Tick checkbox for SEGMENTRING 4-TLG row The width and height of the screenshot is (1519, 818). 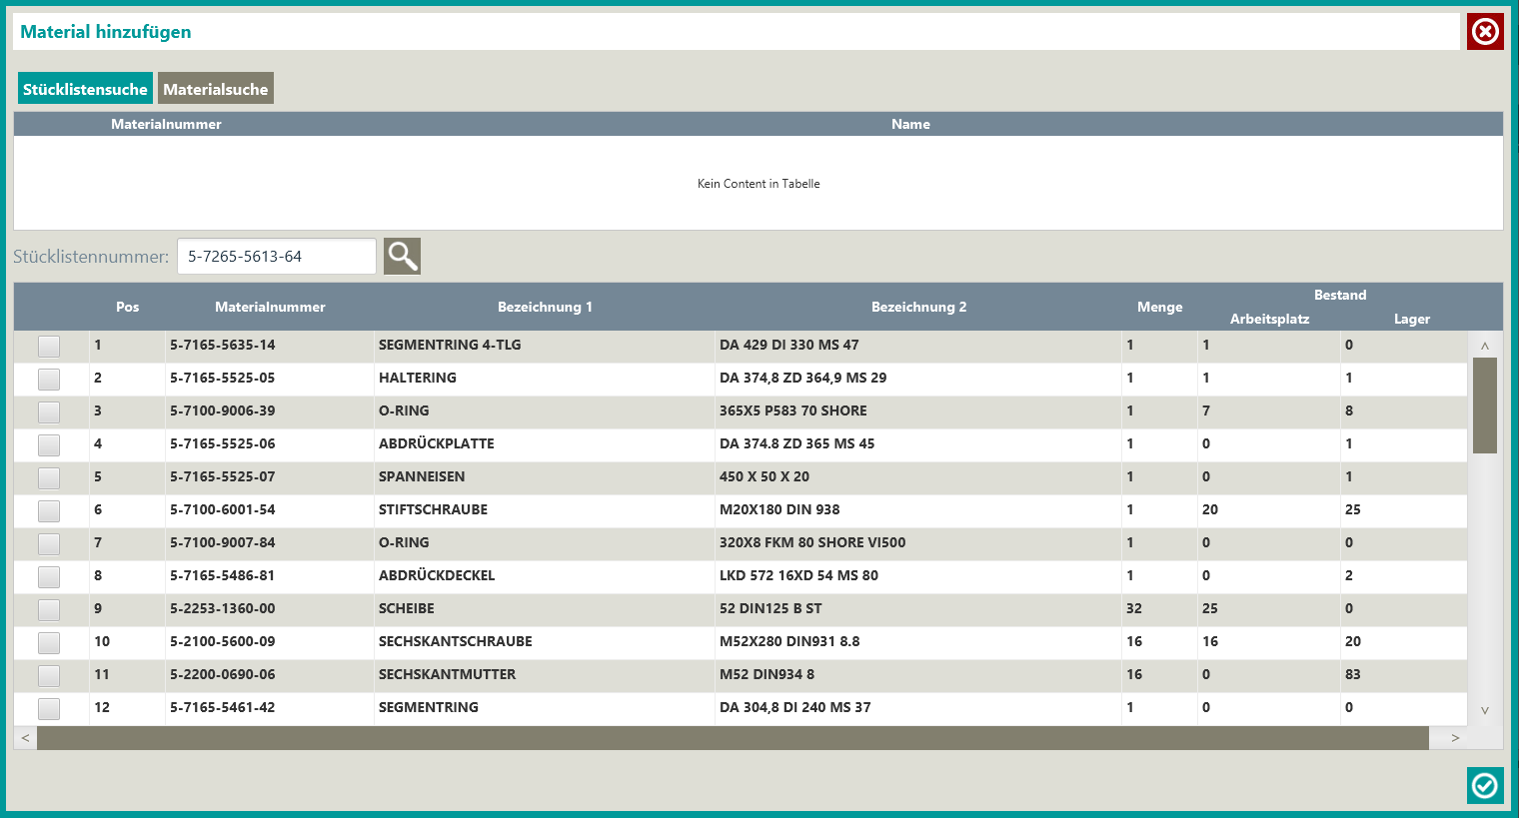pos(49,346)
